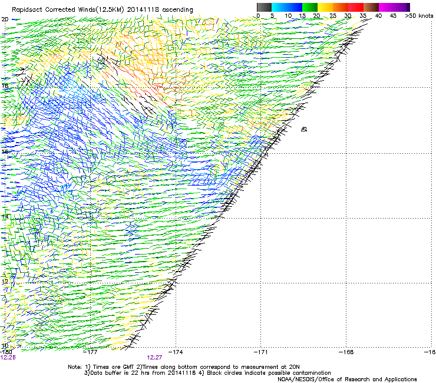Click the purple '12:26' time label
Image resolution: width=436 pixels, height=383 pixels.
8,358
